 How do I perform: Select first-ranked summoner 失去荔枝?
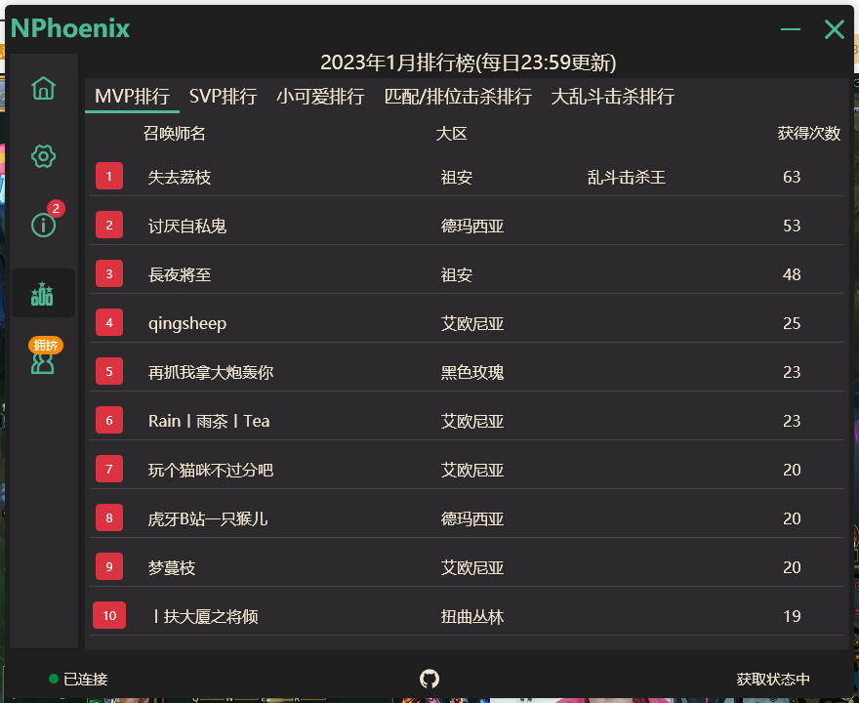180,177
